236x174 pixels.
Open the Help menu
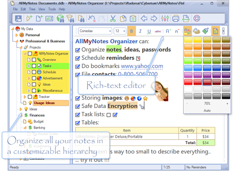[62, 9]
